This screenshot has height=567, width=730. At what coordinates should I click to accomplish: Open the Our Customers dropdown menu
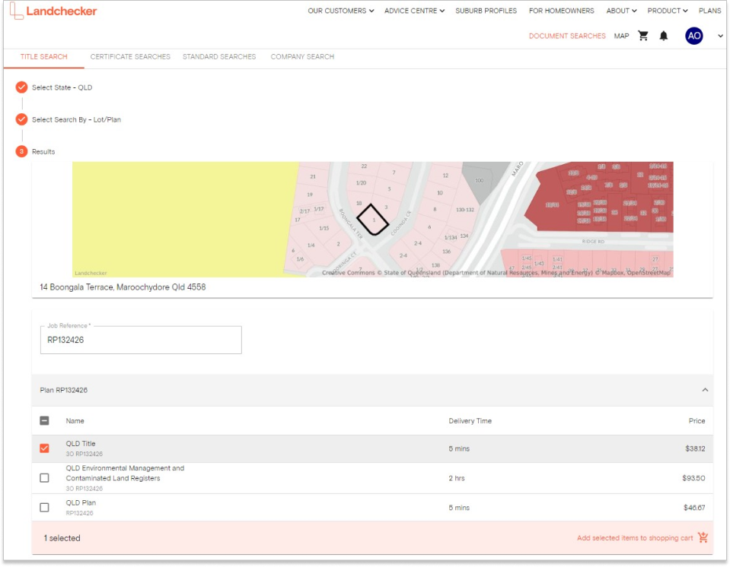(x=341, y=11)
